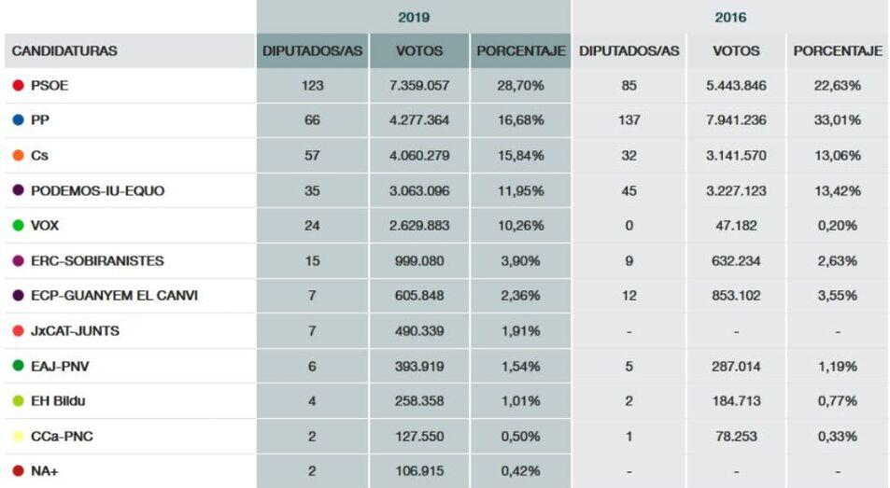Click the green dot beside VOX
Screen dimensions: 890x488
tap(18, 226)
